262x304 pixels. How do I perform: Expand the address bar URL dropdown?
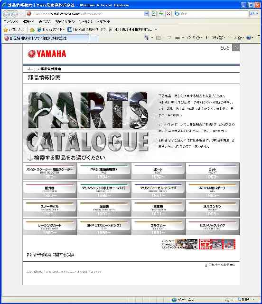[147, 14]
